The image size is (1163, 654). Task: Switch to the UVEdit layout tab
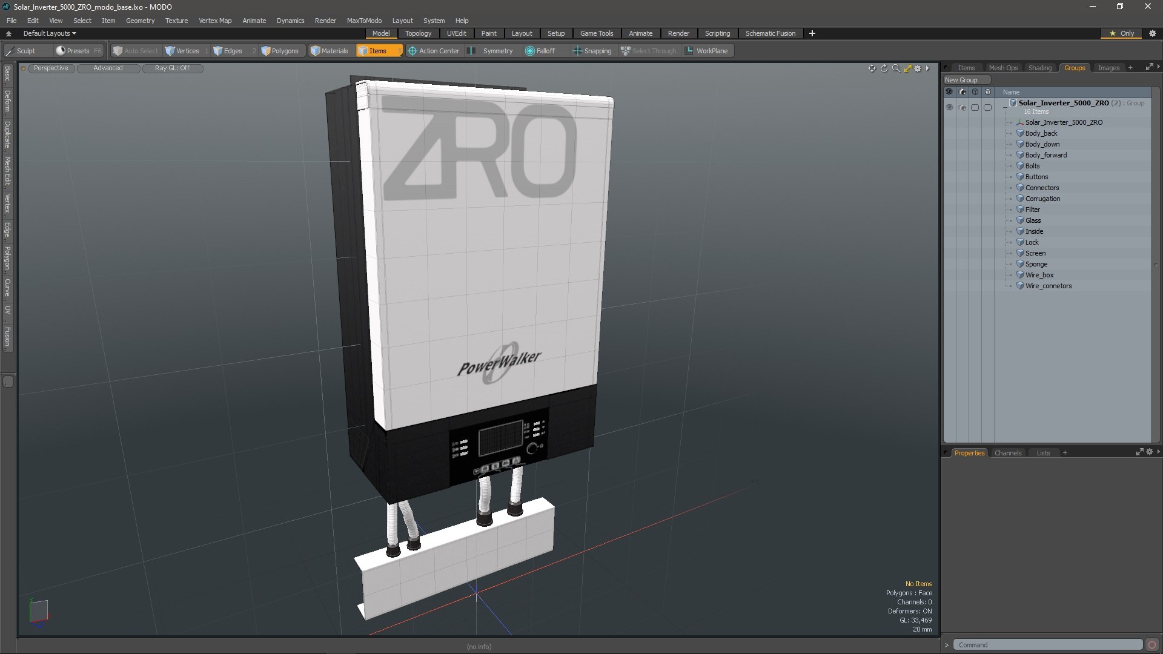(x=456, y=33)
